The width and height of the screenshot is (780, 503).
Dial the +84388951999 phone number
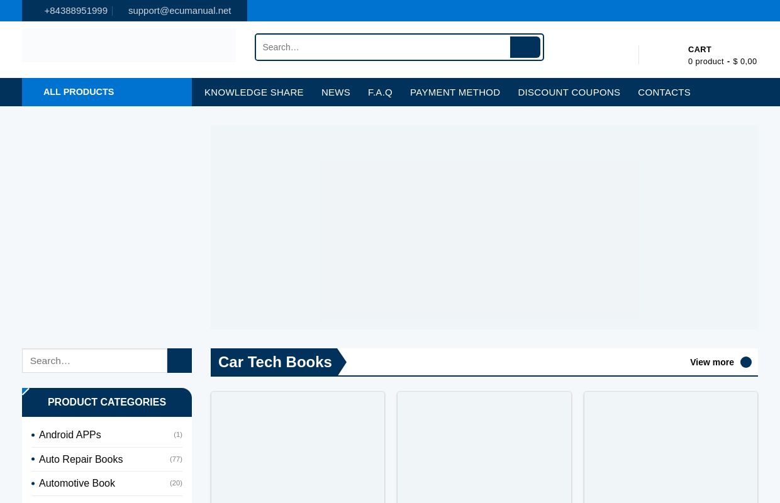75,10
